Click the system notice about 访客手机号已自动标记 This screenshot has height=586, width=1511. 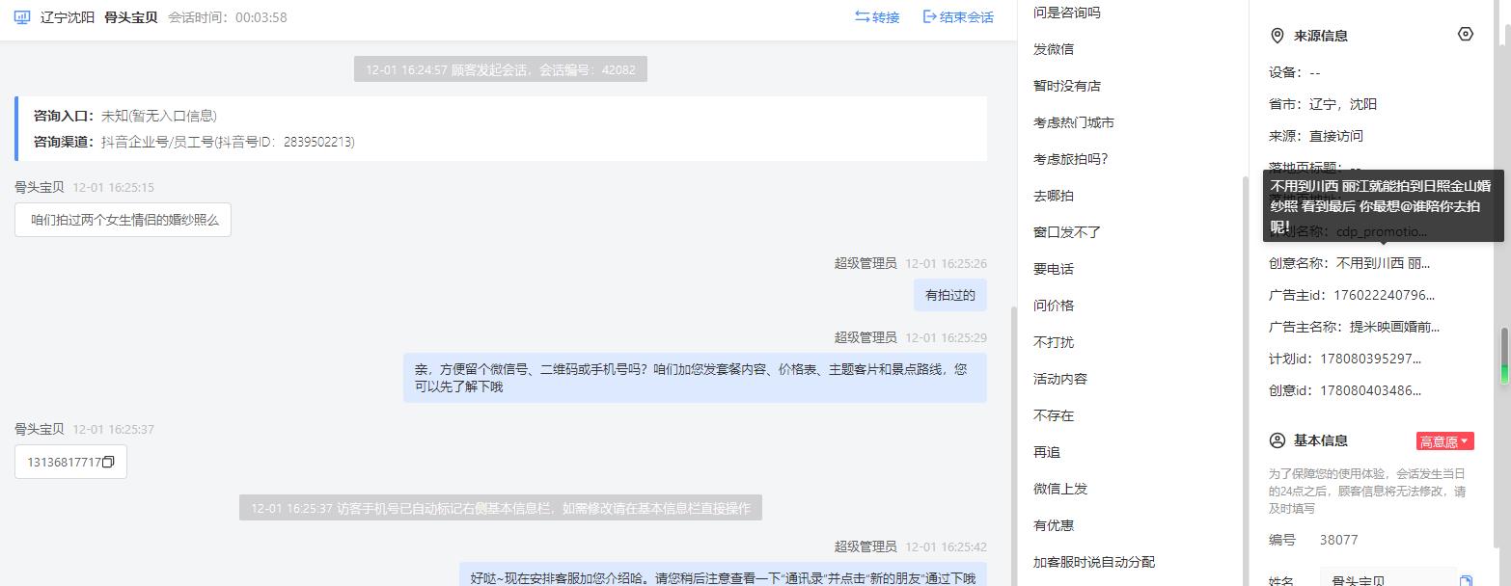(500, 508)
